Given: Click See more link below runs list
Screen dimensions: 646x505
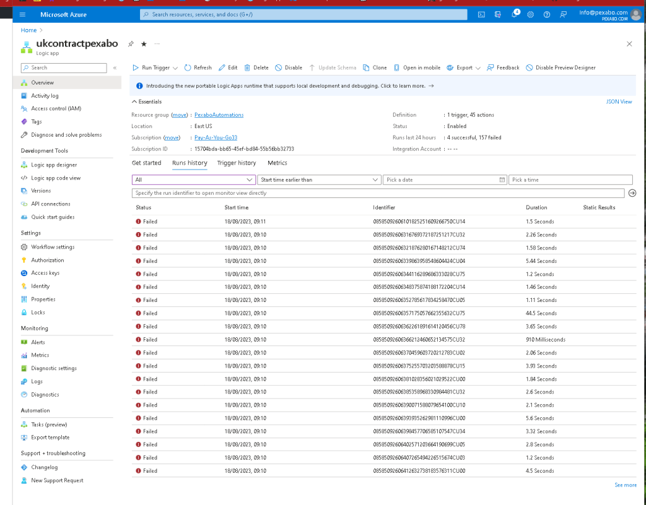Looking at the screenshot, I should (625, 485).
